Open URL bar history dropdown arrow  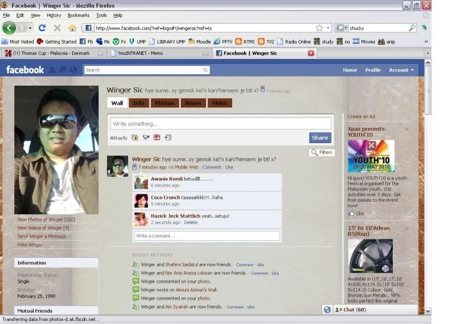[328, 28]
